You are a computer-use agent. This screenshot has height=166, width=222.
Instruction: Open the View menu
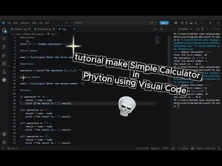pos(34,23)
